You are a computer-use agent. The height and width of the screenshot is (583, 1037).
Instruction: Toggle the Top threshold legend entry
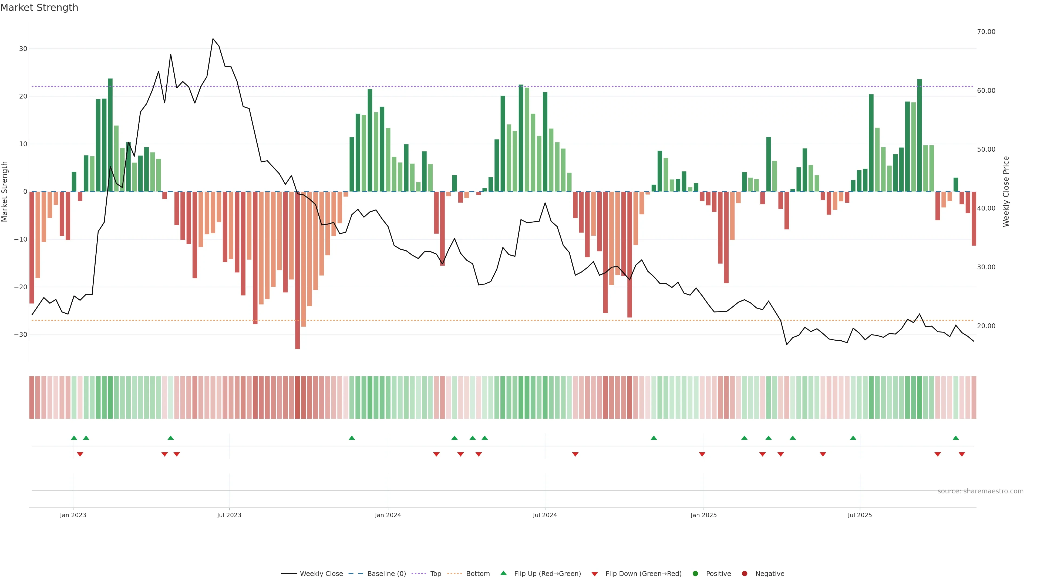435,574
